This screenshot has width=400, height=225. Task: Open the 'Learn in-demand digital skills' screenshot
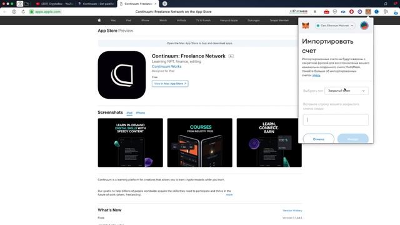[131, 142]
